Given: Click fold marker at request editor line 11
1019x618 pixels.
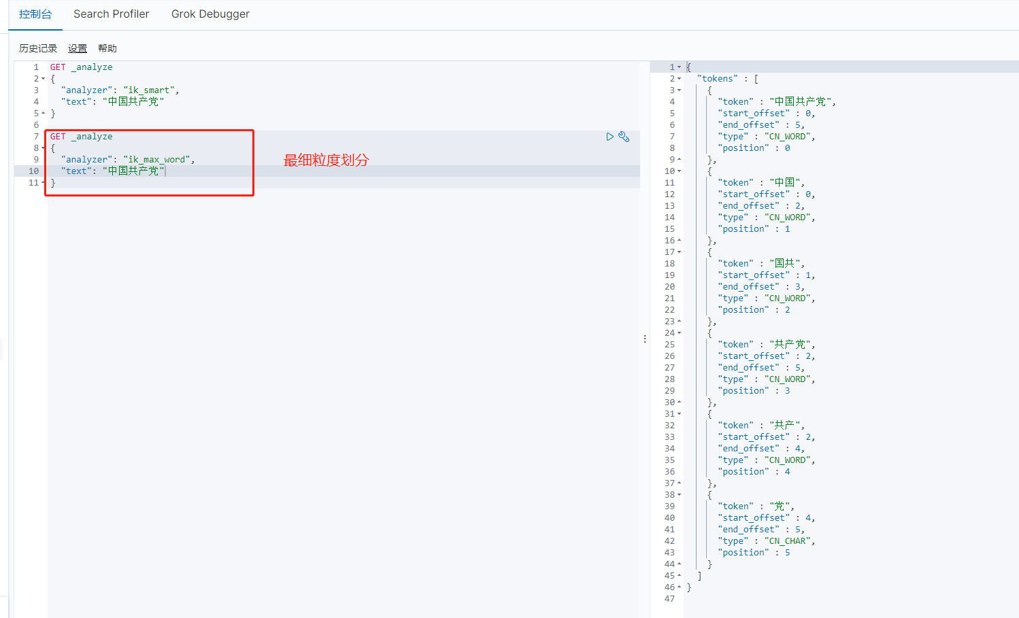Looking at the screenshot, I should pyautogui.click(x=44, y=183).
